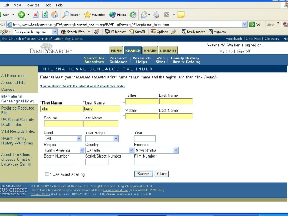Click the First Name input field
Viewport: 288px width, 216px height.
(62, 109)
